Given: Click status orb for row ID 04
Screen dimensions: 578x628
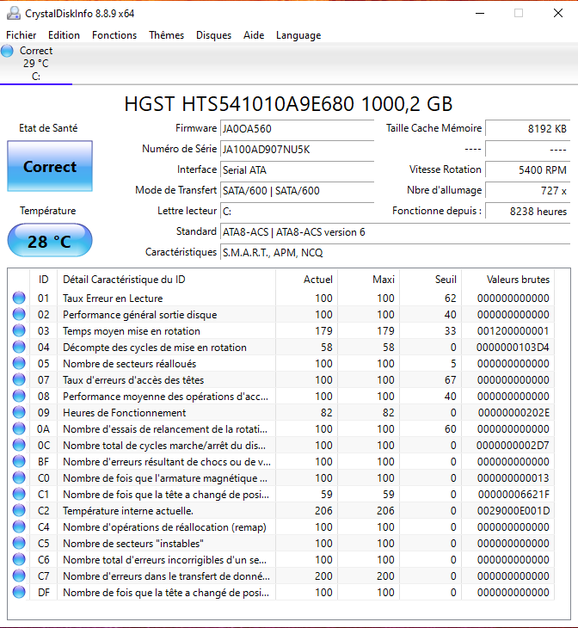Looking at the screenshot, I should coord(19,348).
